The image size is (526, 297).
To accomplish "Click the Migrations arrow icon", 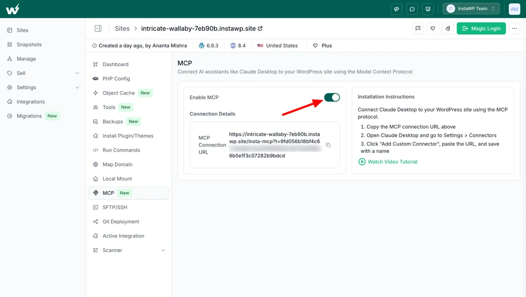I will [x=10, y=116].
